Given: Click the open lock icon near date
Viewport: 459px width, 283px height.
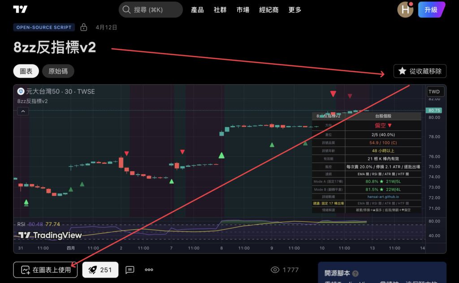Looking at the screenshot, I should [84, 27].
